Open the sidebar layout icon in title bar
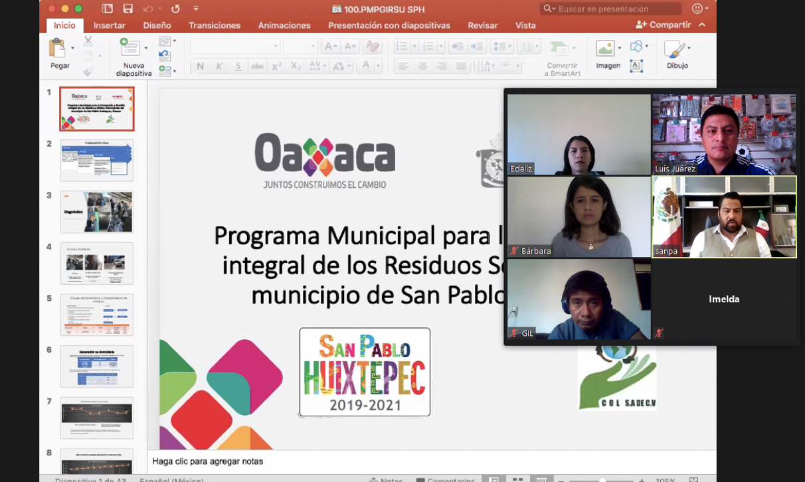 107,9
